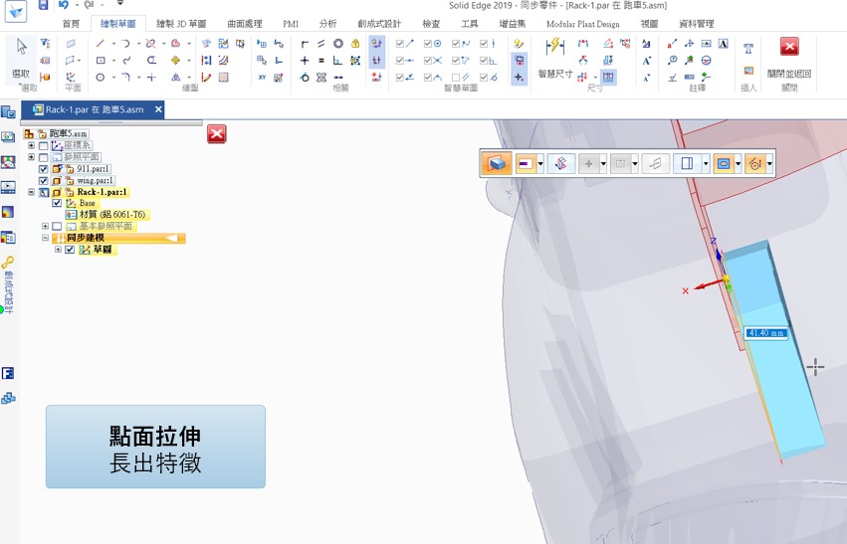
Task: Switch to the PMI tab
Action: click(x=291, y=24)
